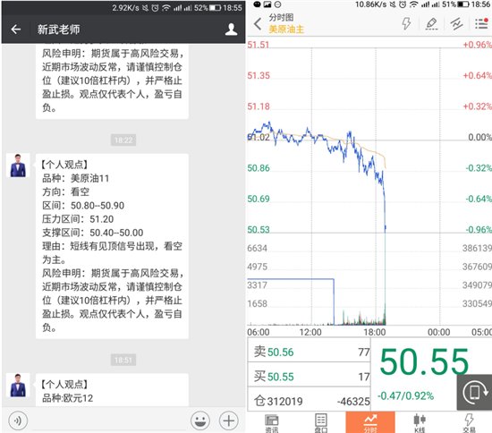
Task: Go back from 新武老师 chat
Action: [16, 30]
